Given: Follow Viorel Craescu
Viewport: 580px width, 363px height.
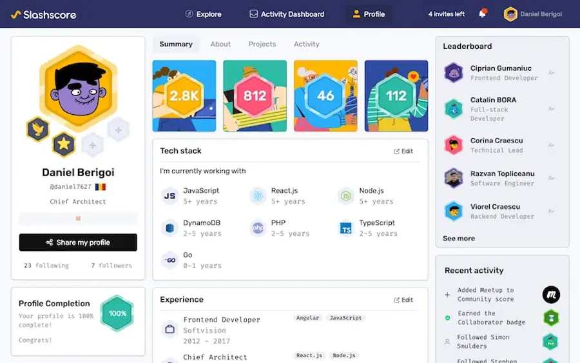Looking at the screenshot, I should tap(551, 211).
